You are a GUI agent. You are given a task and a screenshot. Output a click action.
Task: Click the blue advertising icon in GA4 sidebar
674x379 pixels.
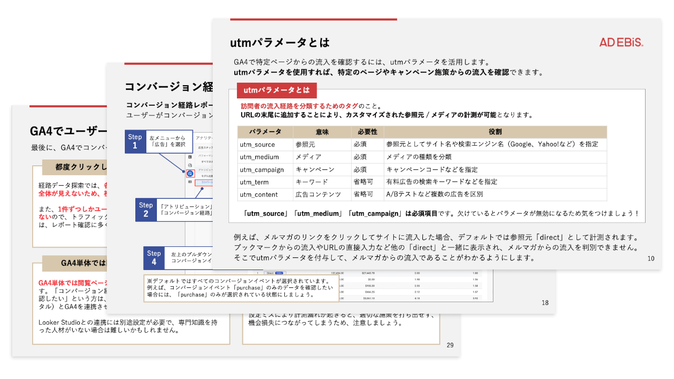[x=190, y=173]
